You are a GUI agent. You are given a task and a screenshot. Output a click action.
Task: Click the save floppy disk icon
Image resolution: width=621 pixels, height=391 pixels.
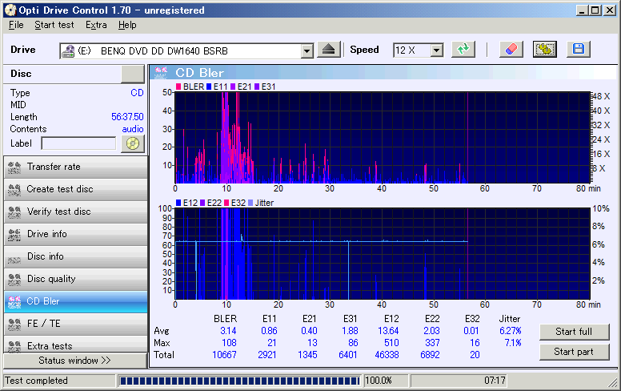579,50
